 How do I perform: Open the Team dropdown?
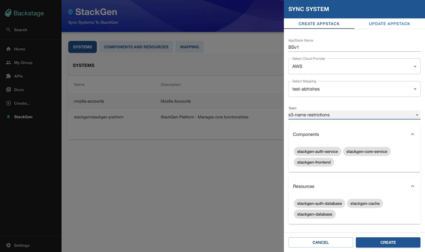pos(354,115)
